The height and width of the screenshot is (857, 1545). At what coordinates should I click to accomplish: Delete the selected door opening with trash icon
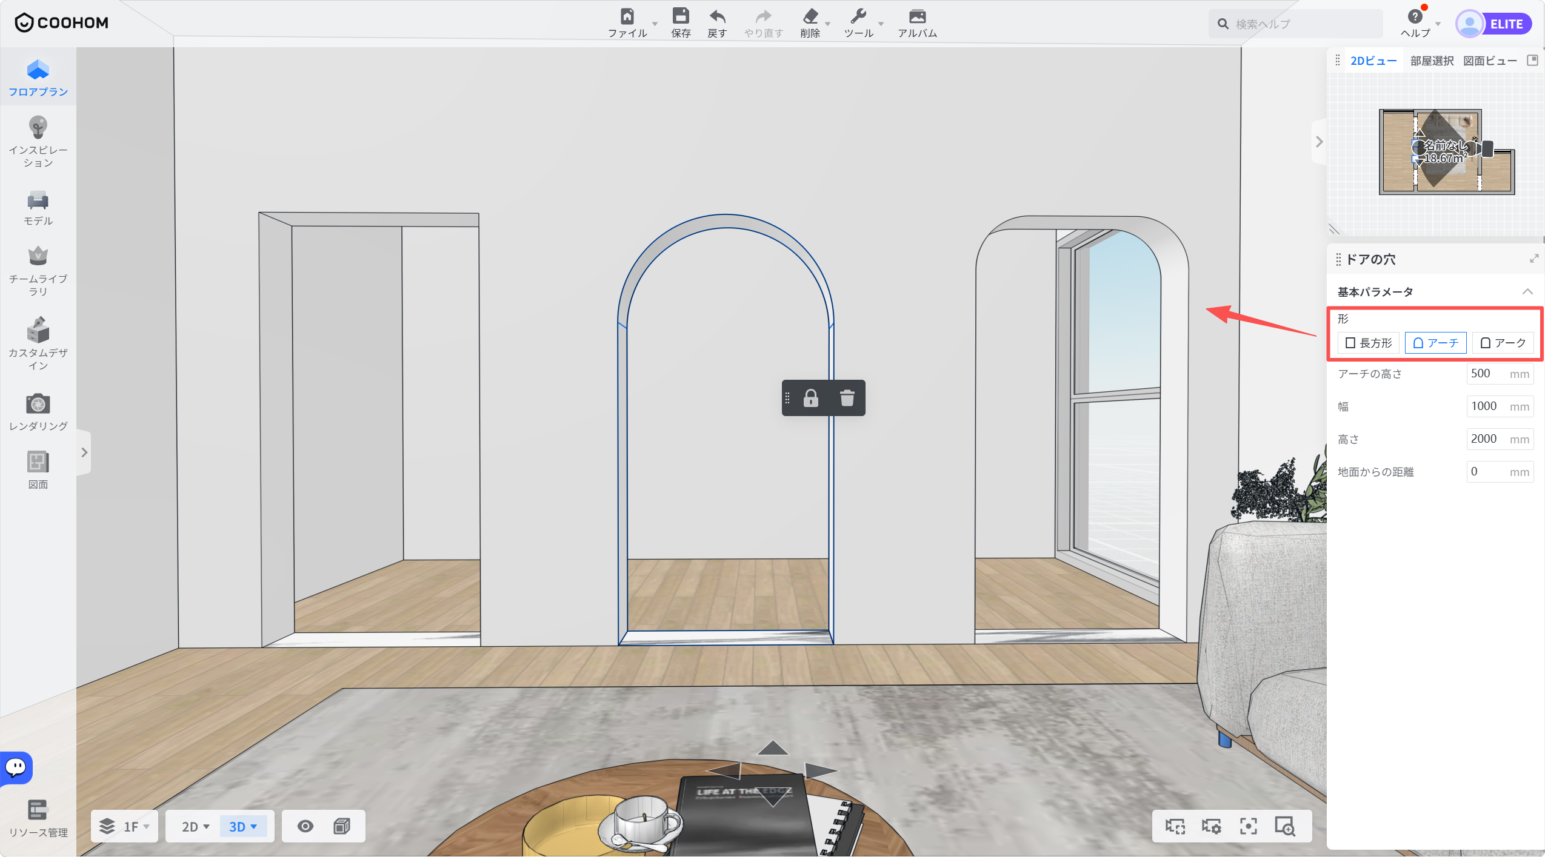847,398
